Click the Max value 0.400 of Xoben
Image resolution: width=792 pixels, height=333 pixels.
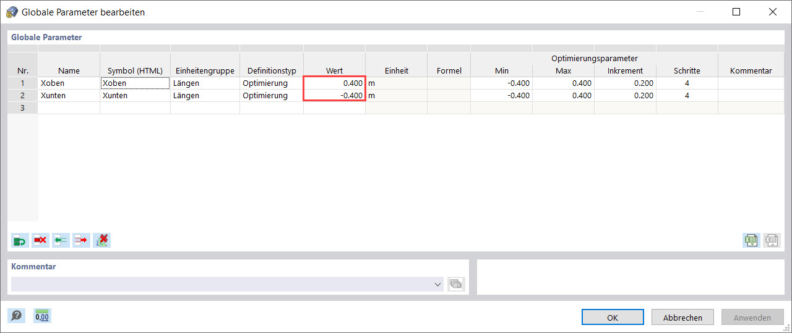click(563, 83)
